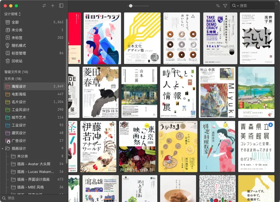280x202 pixels.
Task: Open the 菱田春草 black cat poster
Action: pyautogui.click(x=101, y=92)
